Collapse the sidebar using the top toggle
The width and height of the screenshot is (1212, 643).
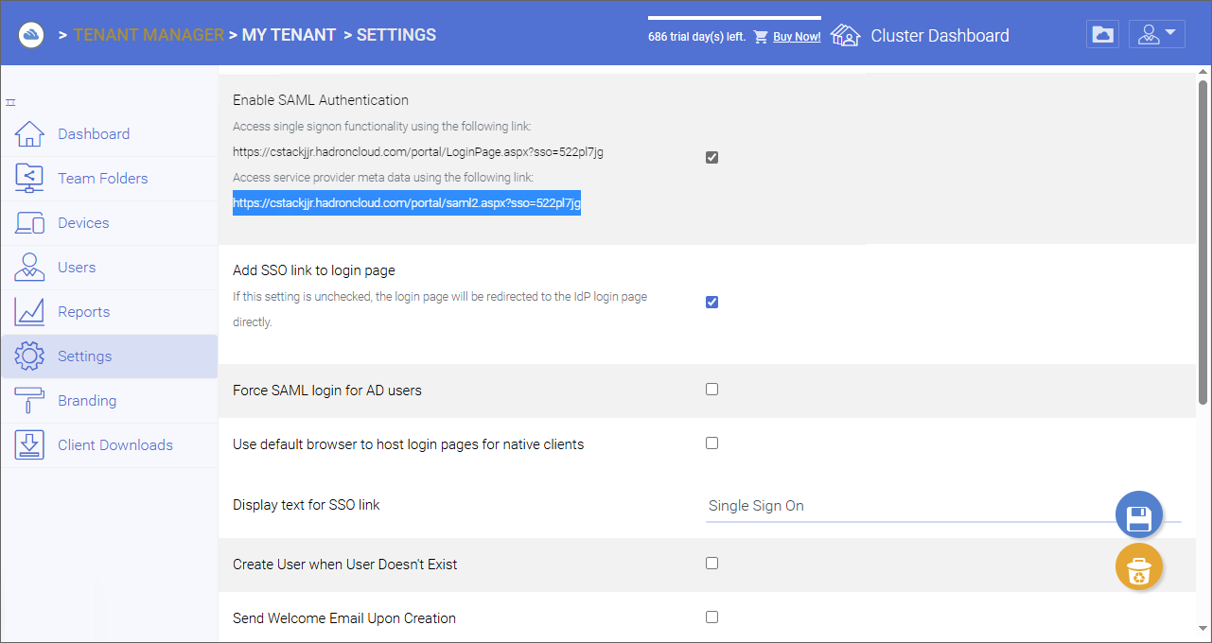10,102
